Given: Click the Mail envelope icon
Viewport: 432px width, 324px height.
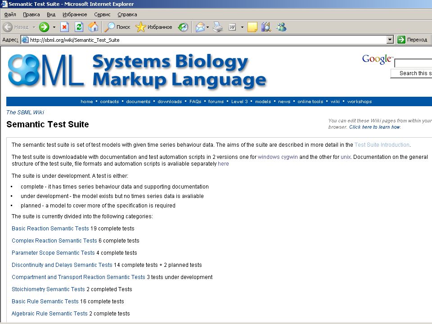Looking at the screenshot, I should [x=200, y=27].
